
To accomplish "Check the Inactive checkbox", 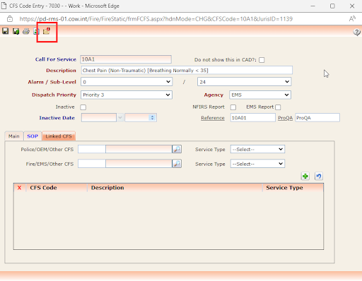I will pyautogui.click(x=83, y=107).
